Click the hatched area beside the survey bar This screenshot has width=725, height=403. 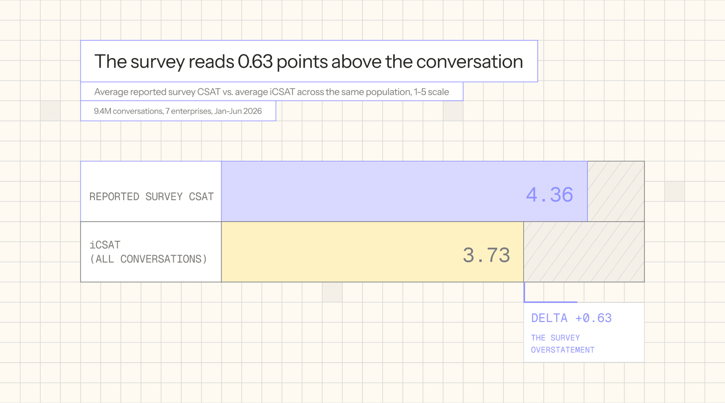pyautogui.click(x=616, y=192)
